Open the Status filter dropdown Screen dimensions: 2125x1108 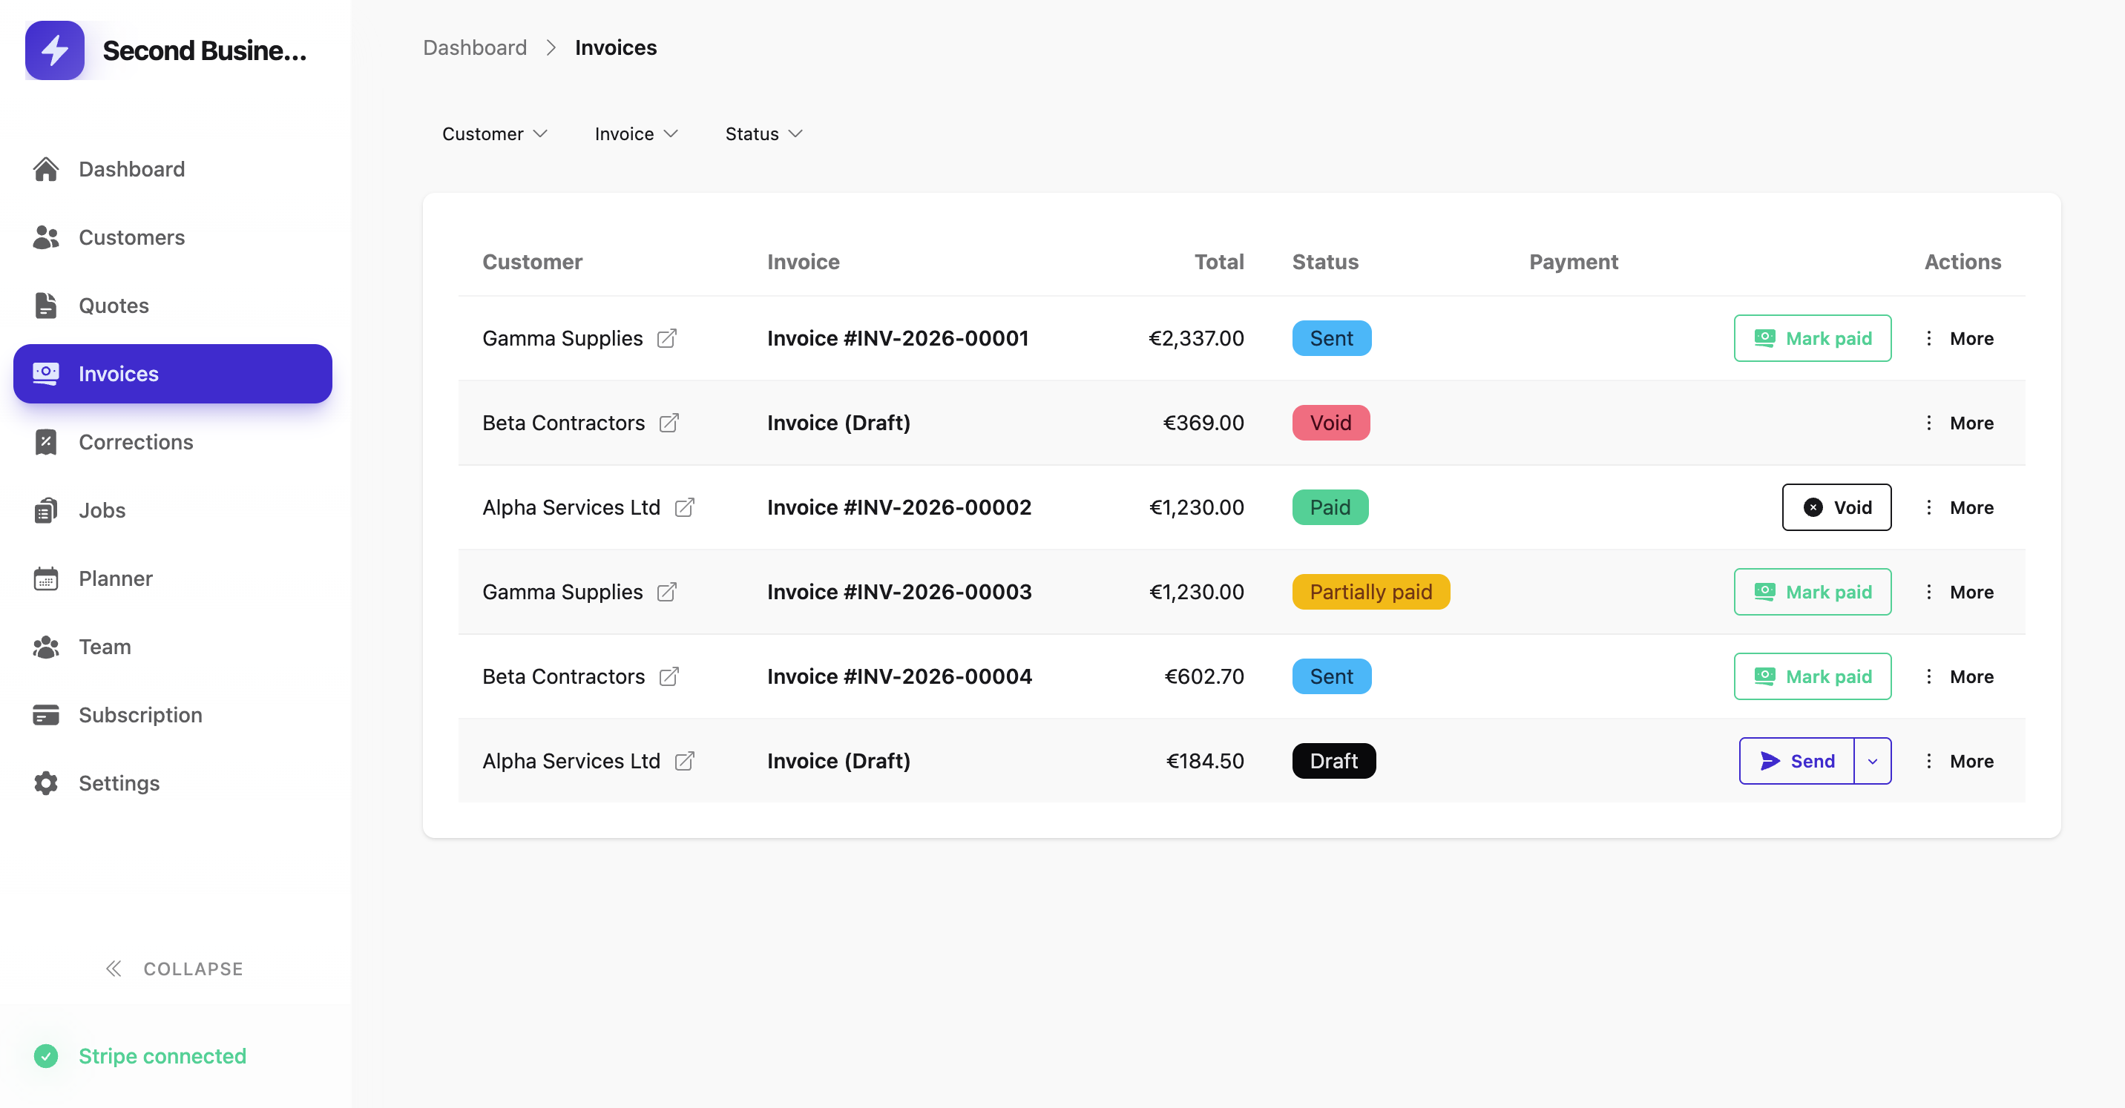pyautogui.click(x=763, y=133)
